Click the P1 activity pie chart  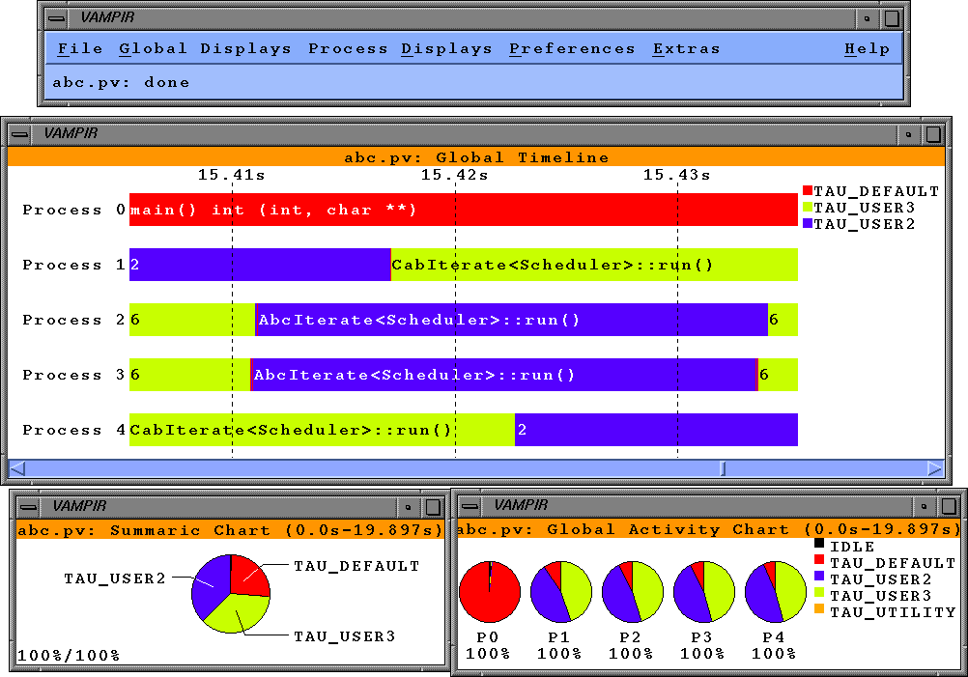coord(561,592)
